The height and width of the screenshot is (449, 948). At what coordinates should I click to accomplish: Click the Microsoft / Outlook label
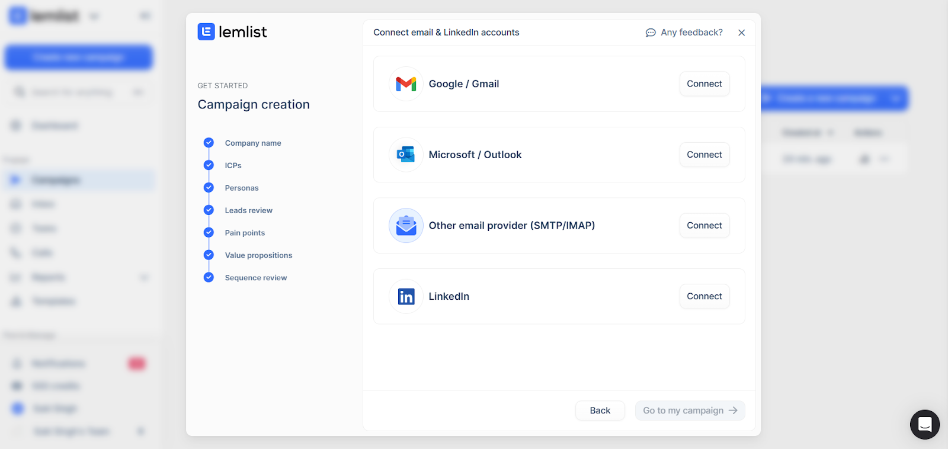tap(475, 155)
